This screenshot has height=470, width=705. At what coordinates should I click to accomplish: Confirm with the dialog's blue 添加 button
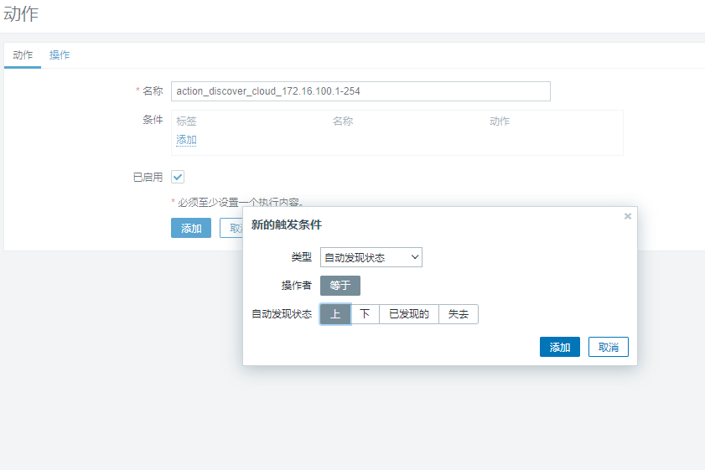560,347
